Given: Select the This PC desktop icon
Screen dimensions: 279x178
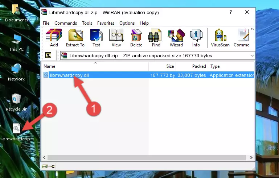Looking at the screenshot, I should (x=16, y=43).
